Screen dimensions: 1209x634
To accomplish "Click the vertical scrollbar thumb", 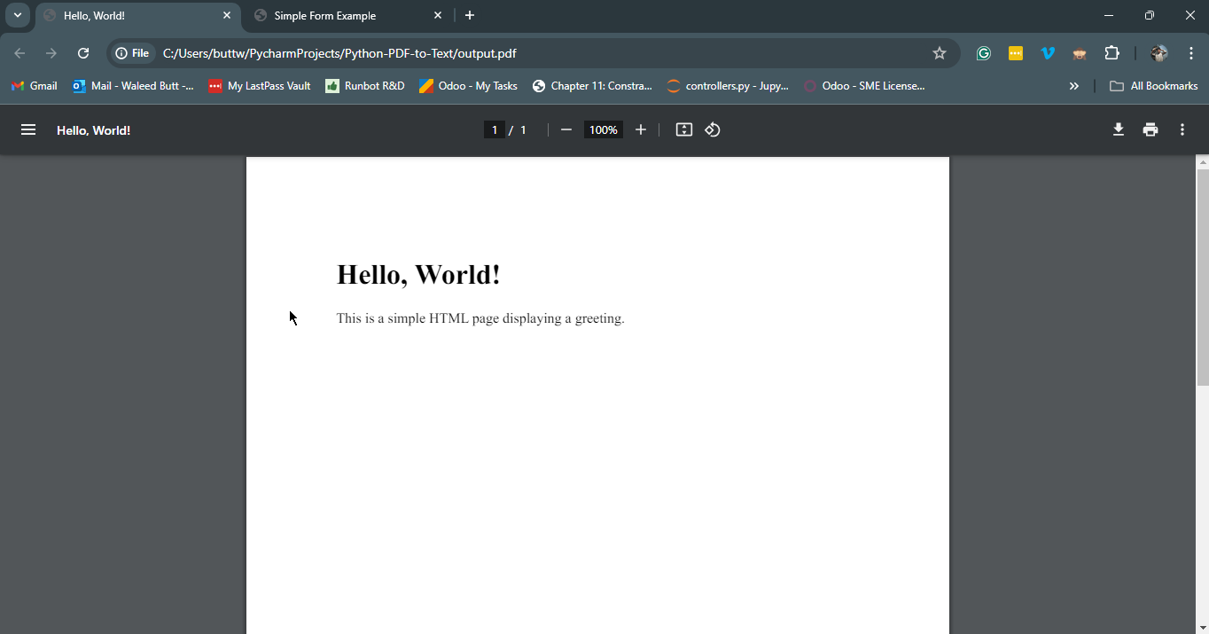I will (x=1202, y=275).
